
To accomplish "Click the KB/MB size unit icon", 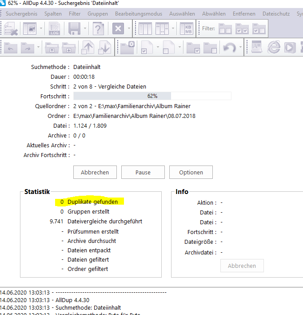I will click(186, 29).
